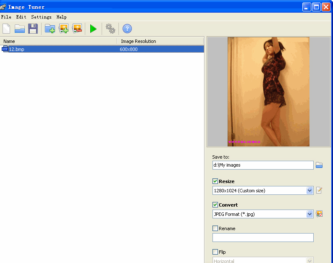
Task: Click the image preview thumbnail
Action: click(x=268, y=92)
